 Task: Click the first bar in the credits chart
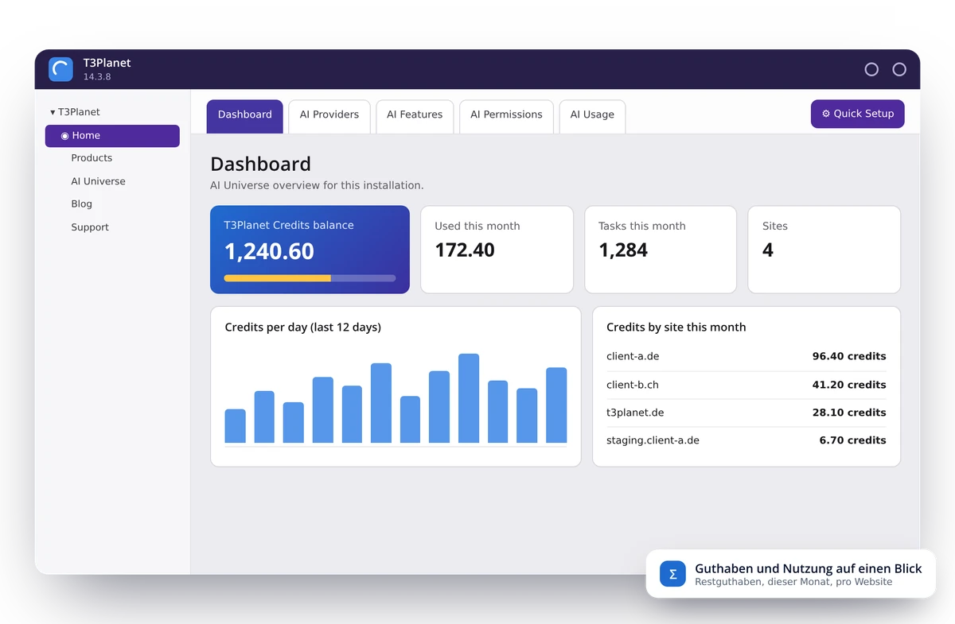click(x=235, y=426)
